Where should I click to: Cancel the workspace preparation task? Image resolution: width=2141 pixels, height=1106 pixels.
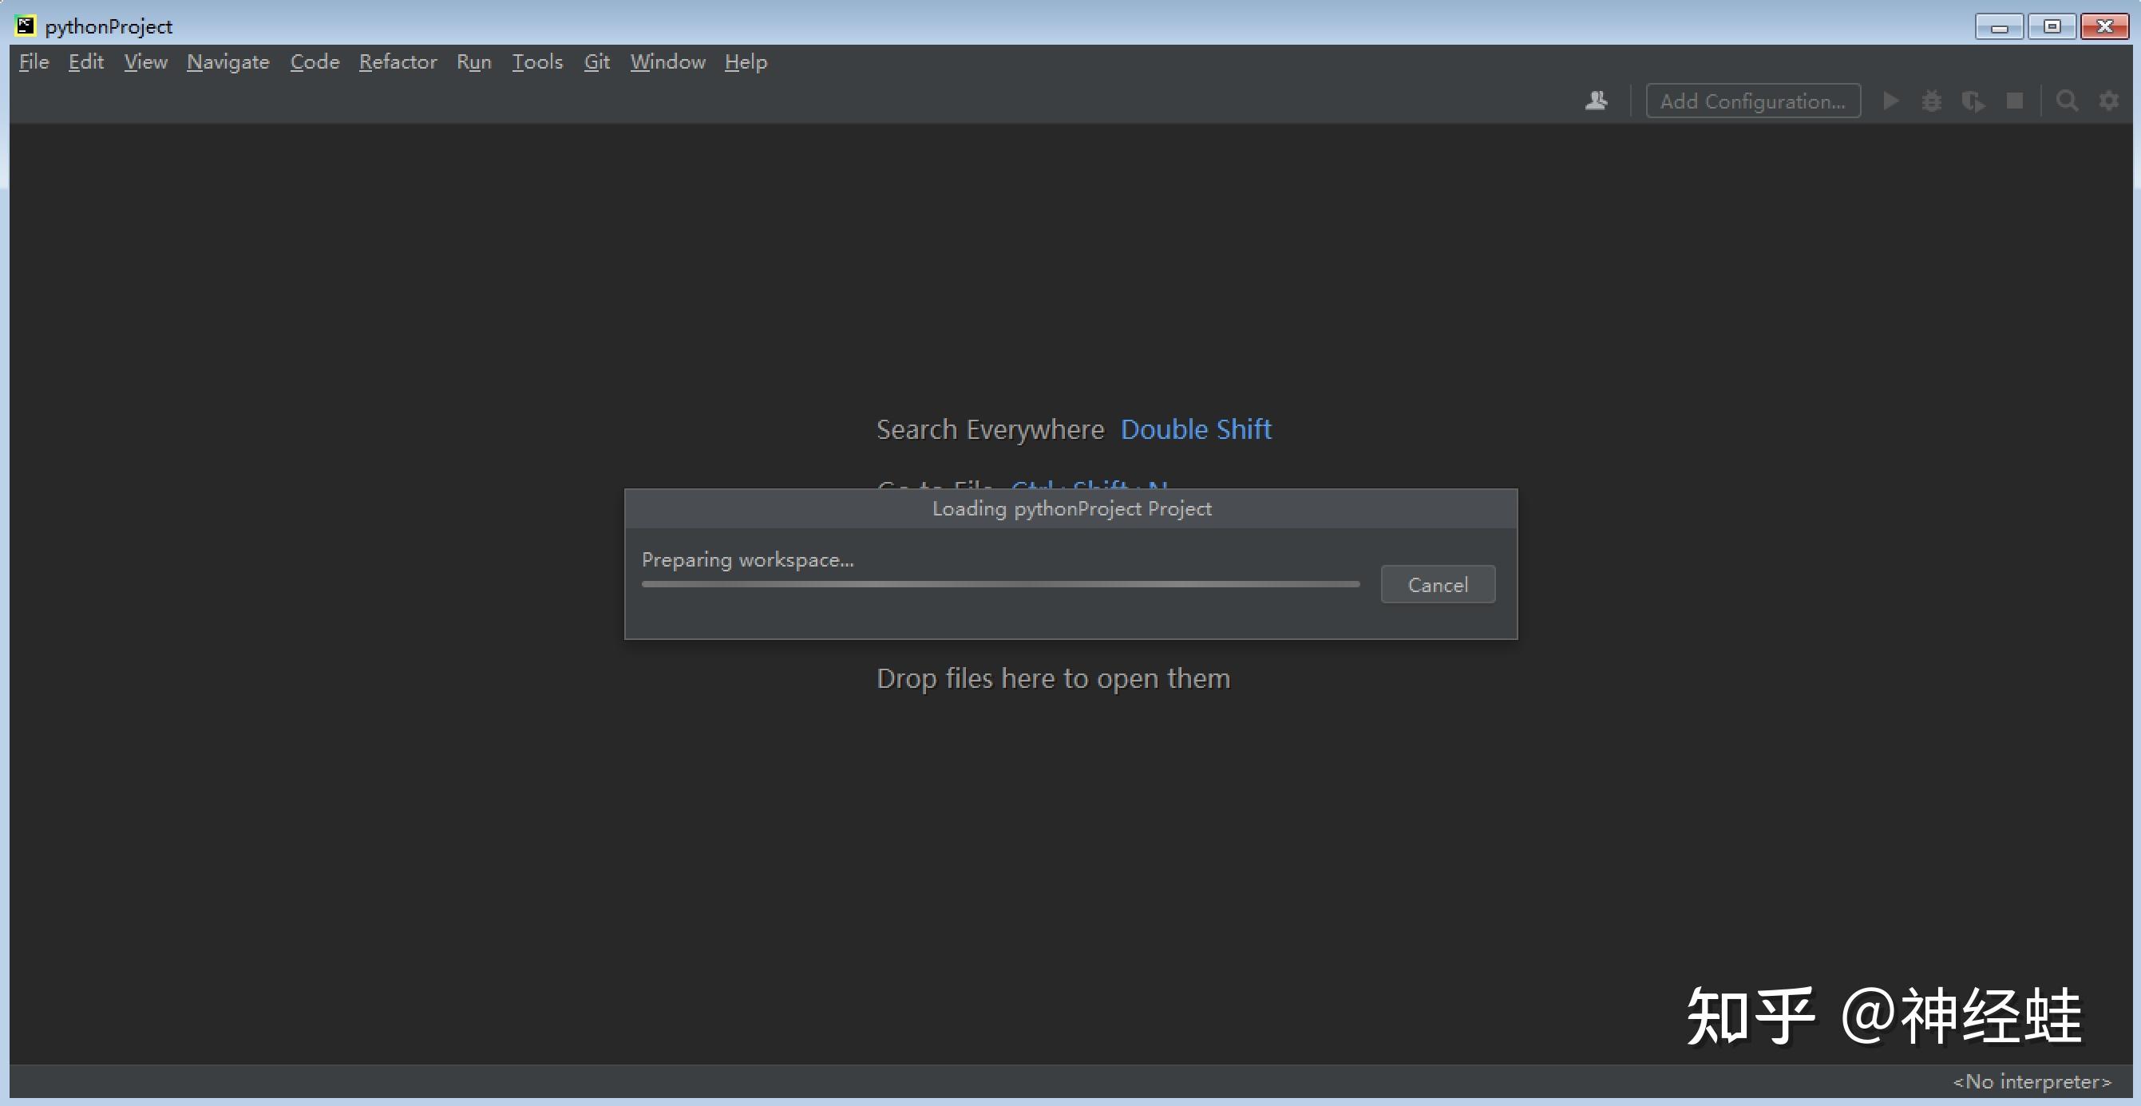click(x=1437, y=584)
